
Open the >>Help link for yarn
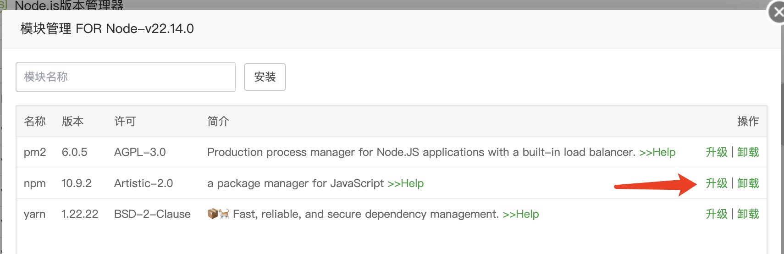click(x=520, y=214)
